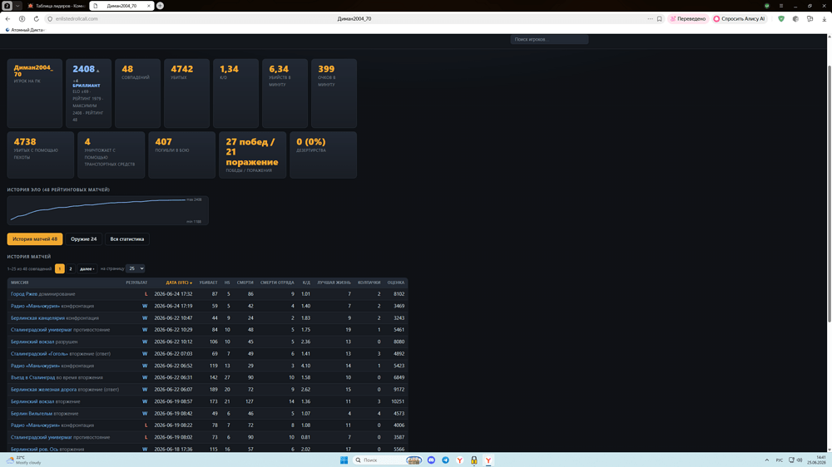Open the Город Ржев mission link

[x=24, y=293]
